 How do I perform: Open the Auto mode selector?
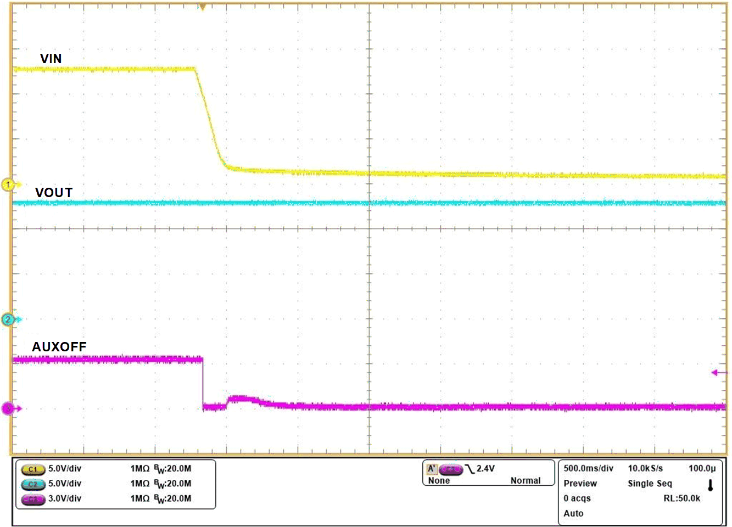(573, 513)
